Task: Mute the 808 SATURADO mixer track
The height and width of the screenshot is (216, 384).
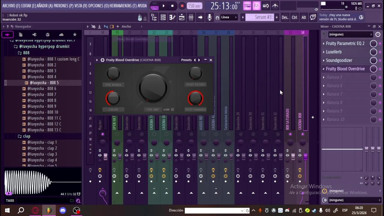Action: coord(290,134)
